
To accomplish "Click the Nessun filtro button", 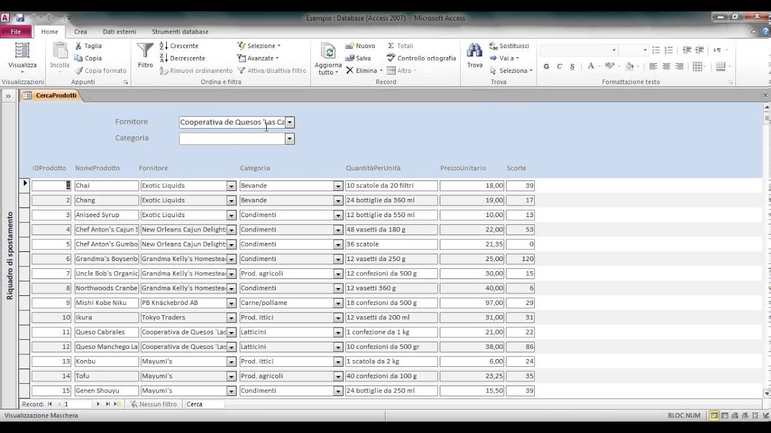I will (x=154, y=404).
